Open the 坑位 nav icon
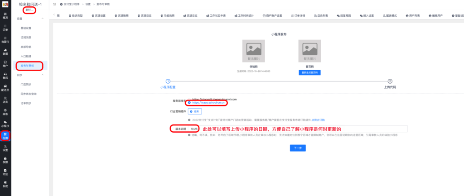Image resolution: width=464 pixels, height=196 pixels. (x=5, y=172)
